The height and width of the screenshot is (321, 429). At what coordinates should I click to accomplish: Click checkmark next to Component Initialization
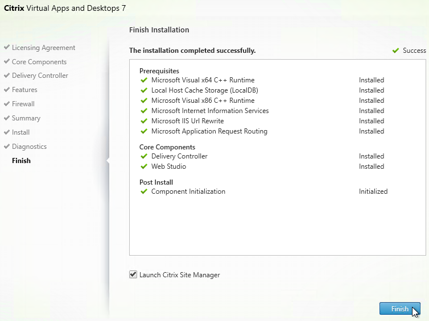(143, 191)
